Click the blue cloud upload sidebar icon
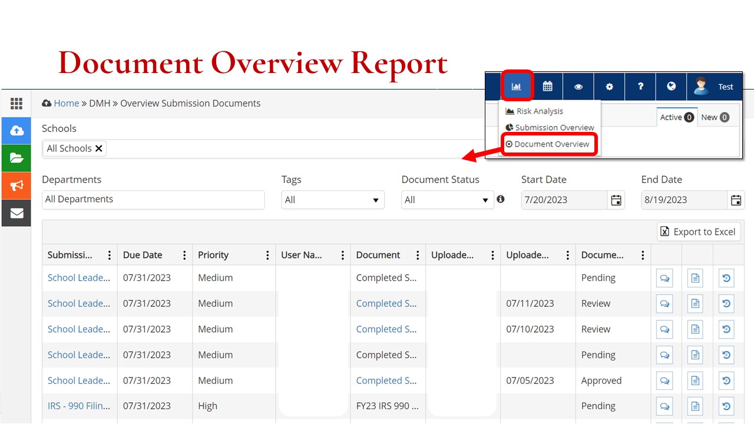 tap(16, 131)
